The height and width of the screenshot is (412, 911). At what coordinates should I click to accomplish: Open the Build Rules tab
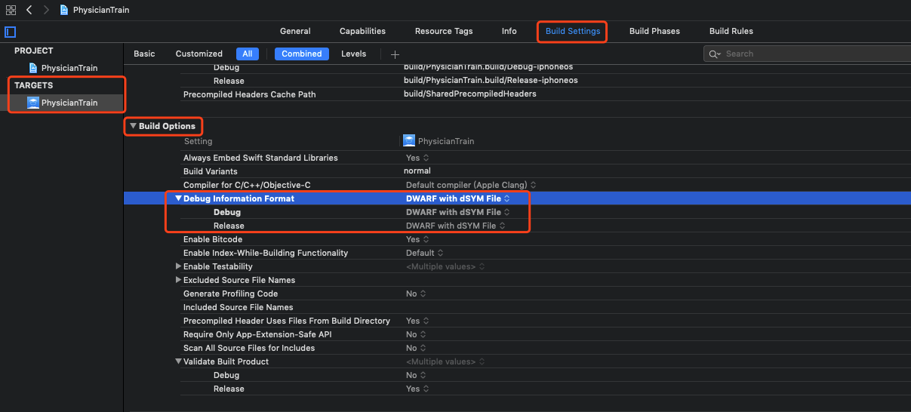731,31
